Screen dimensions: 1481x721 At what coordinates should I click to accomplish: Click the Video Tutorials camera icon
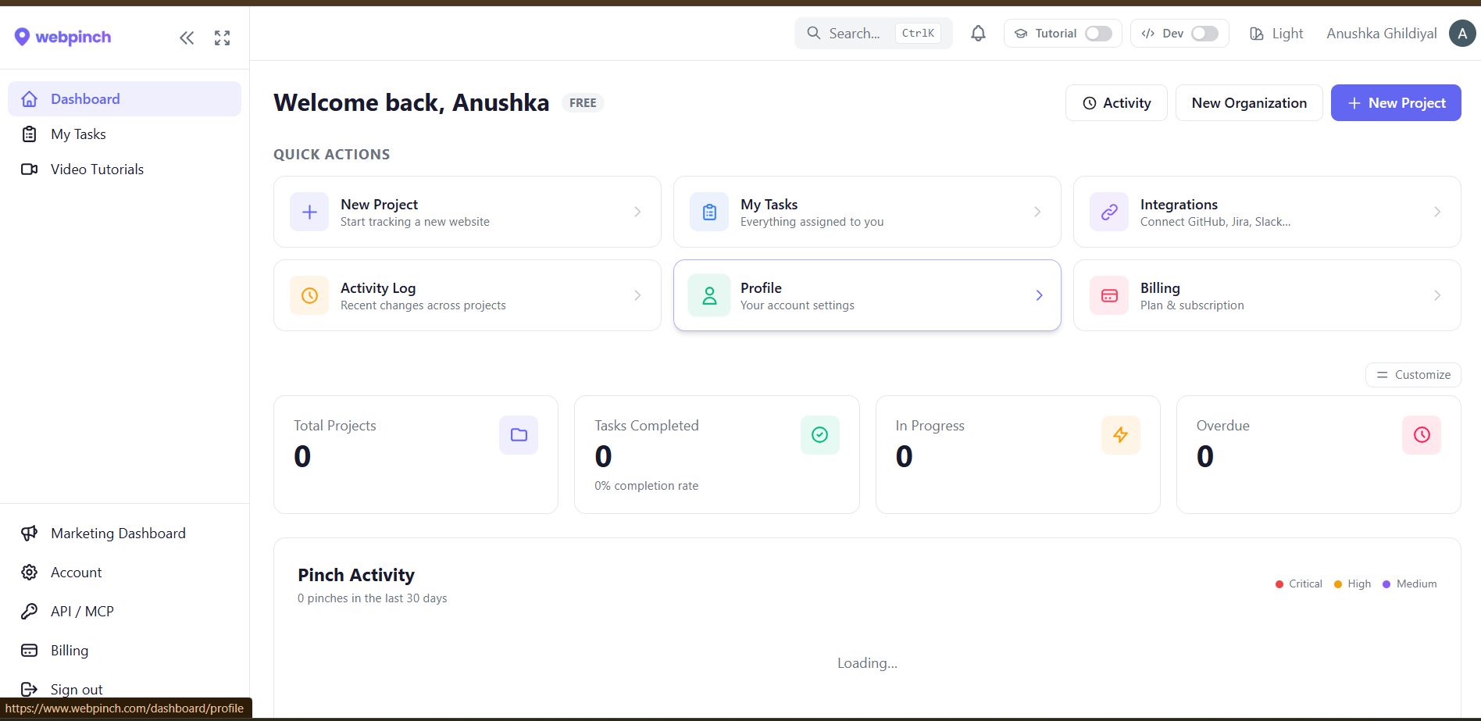pos(29,170)
